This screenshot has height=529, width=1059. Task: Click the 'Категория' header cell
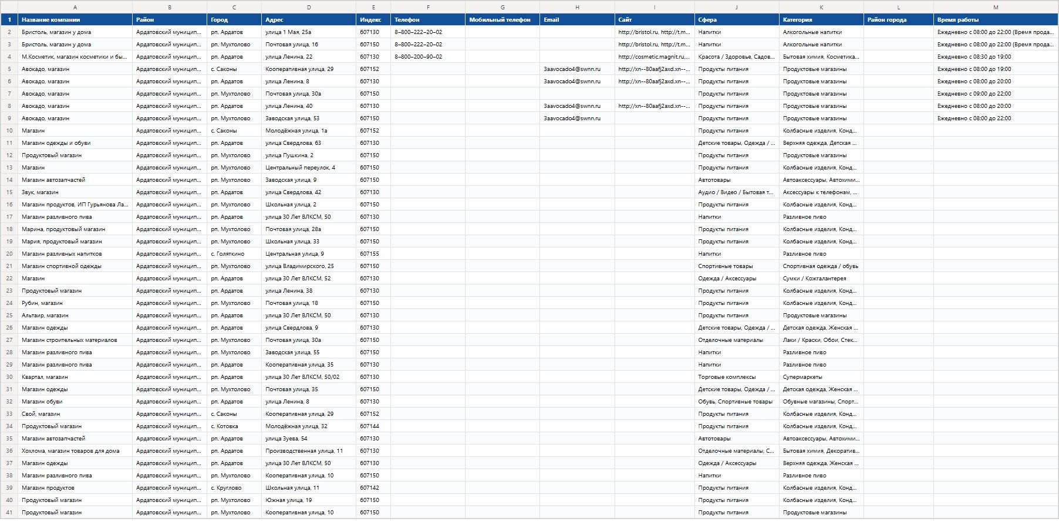click(821, 20)
